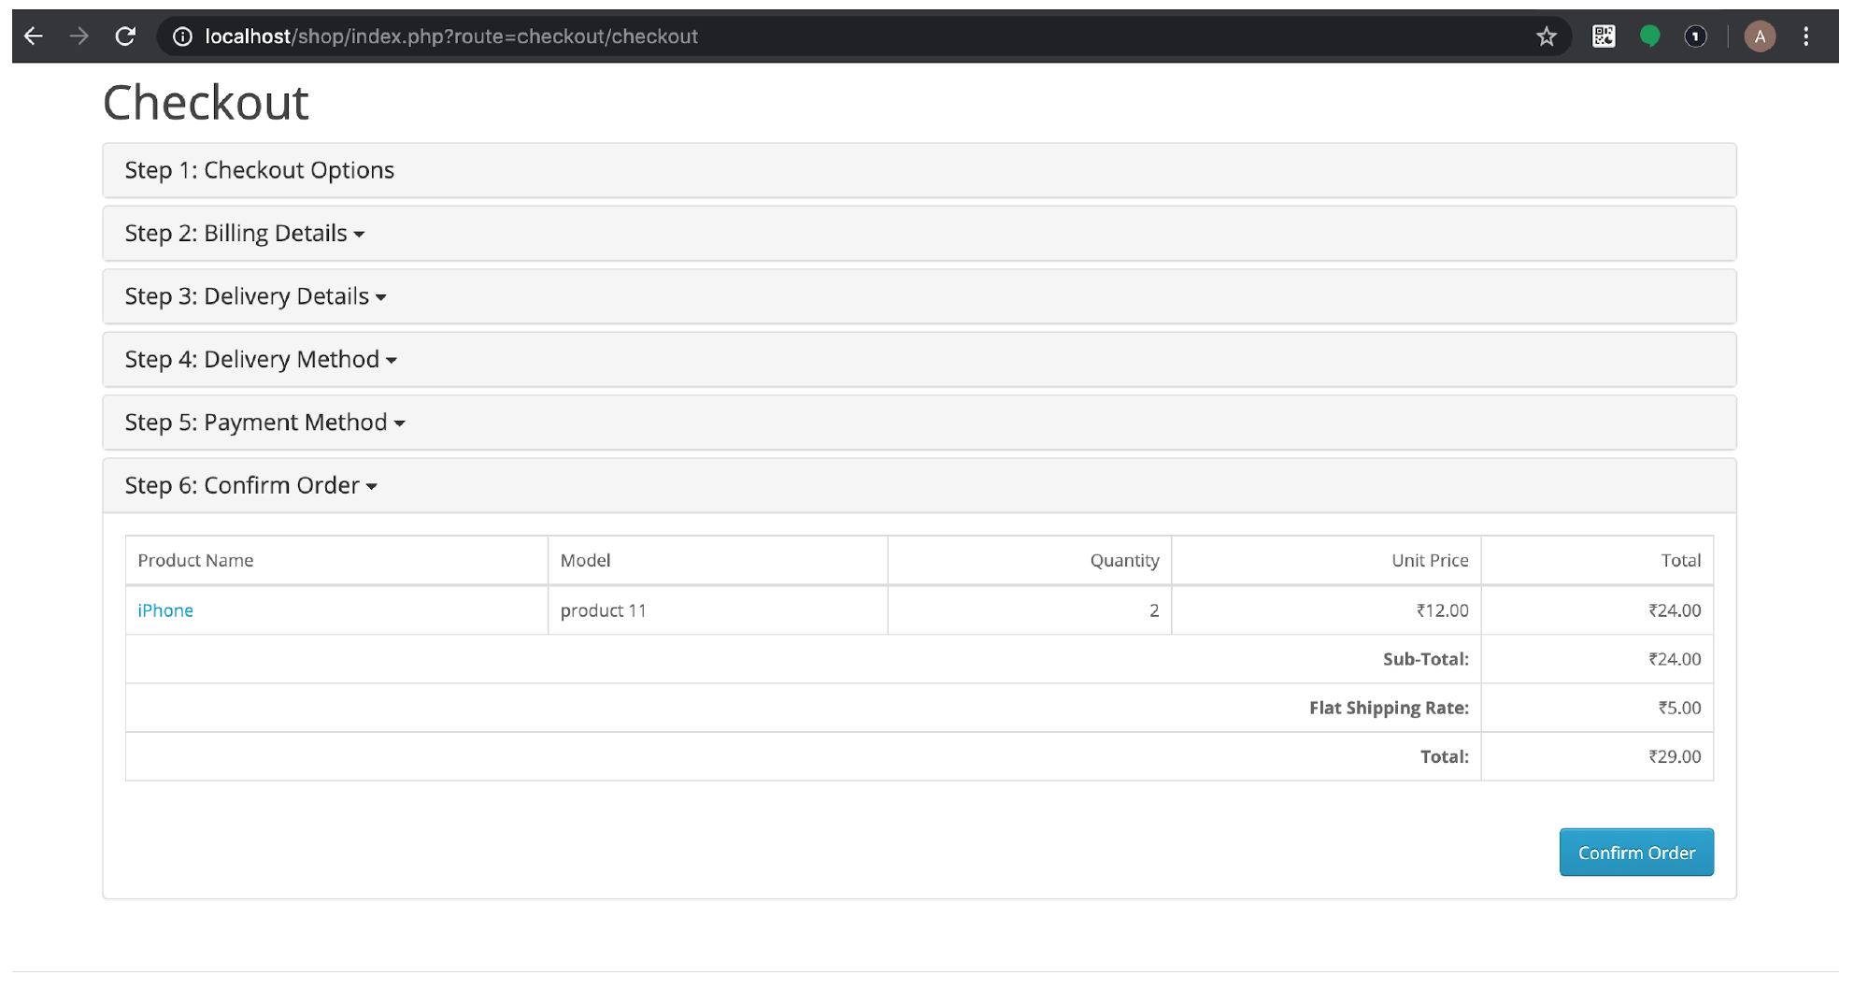Click the Confirm Order button
This screenshot has height=1004, width=1854.
coord(1636,853)
